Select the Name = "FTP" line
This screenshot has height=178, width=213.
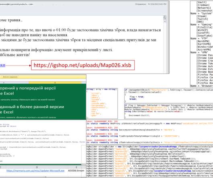(199, 39)
